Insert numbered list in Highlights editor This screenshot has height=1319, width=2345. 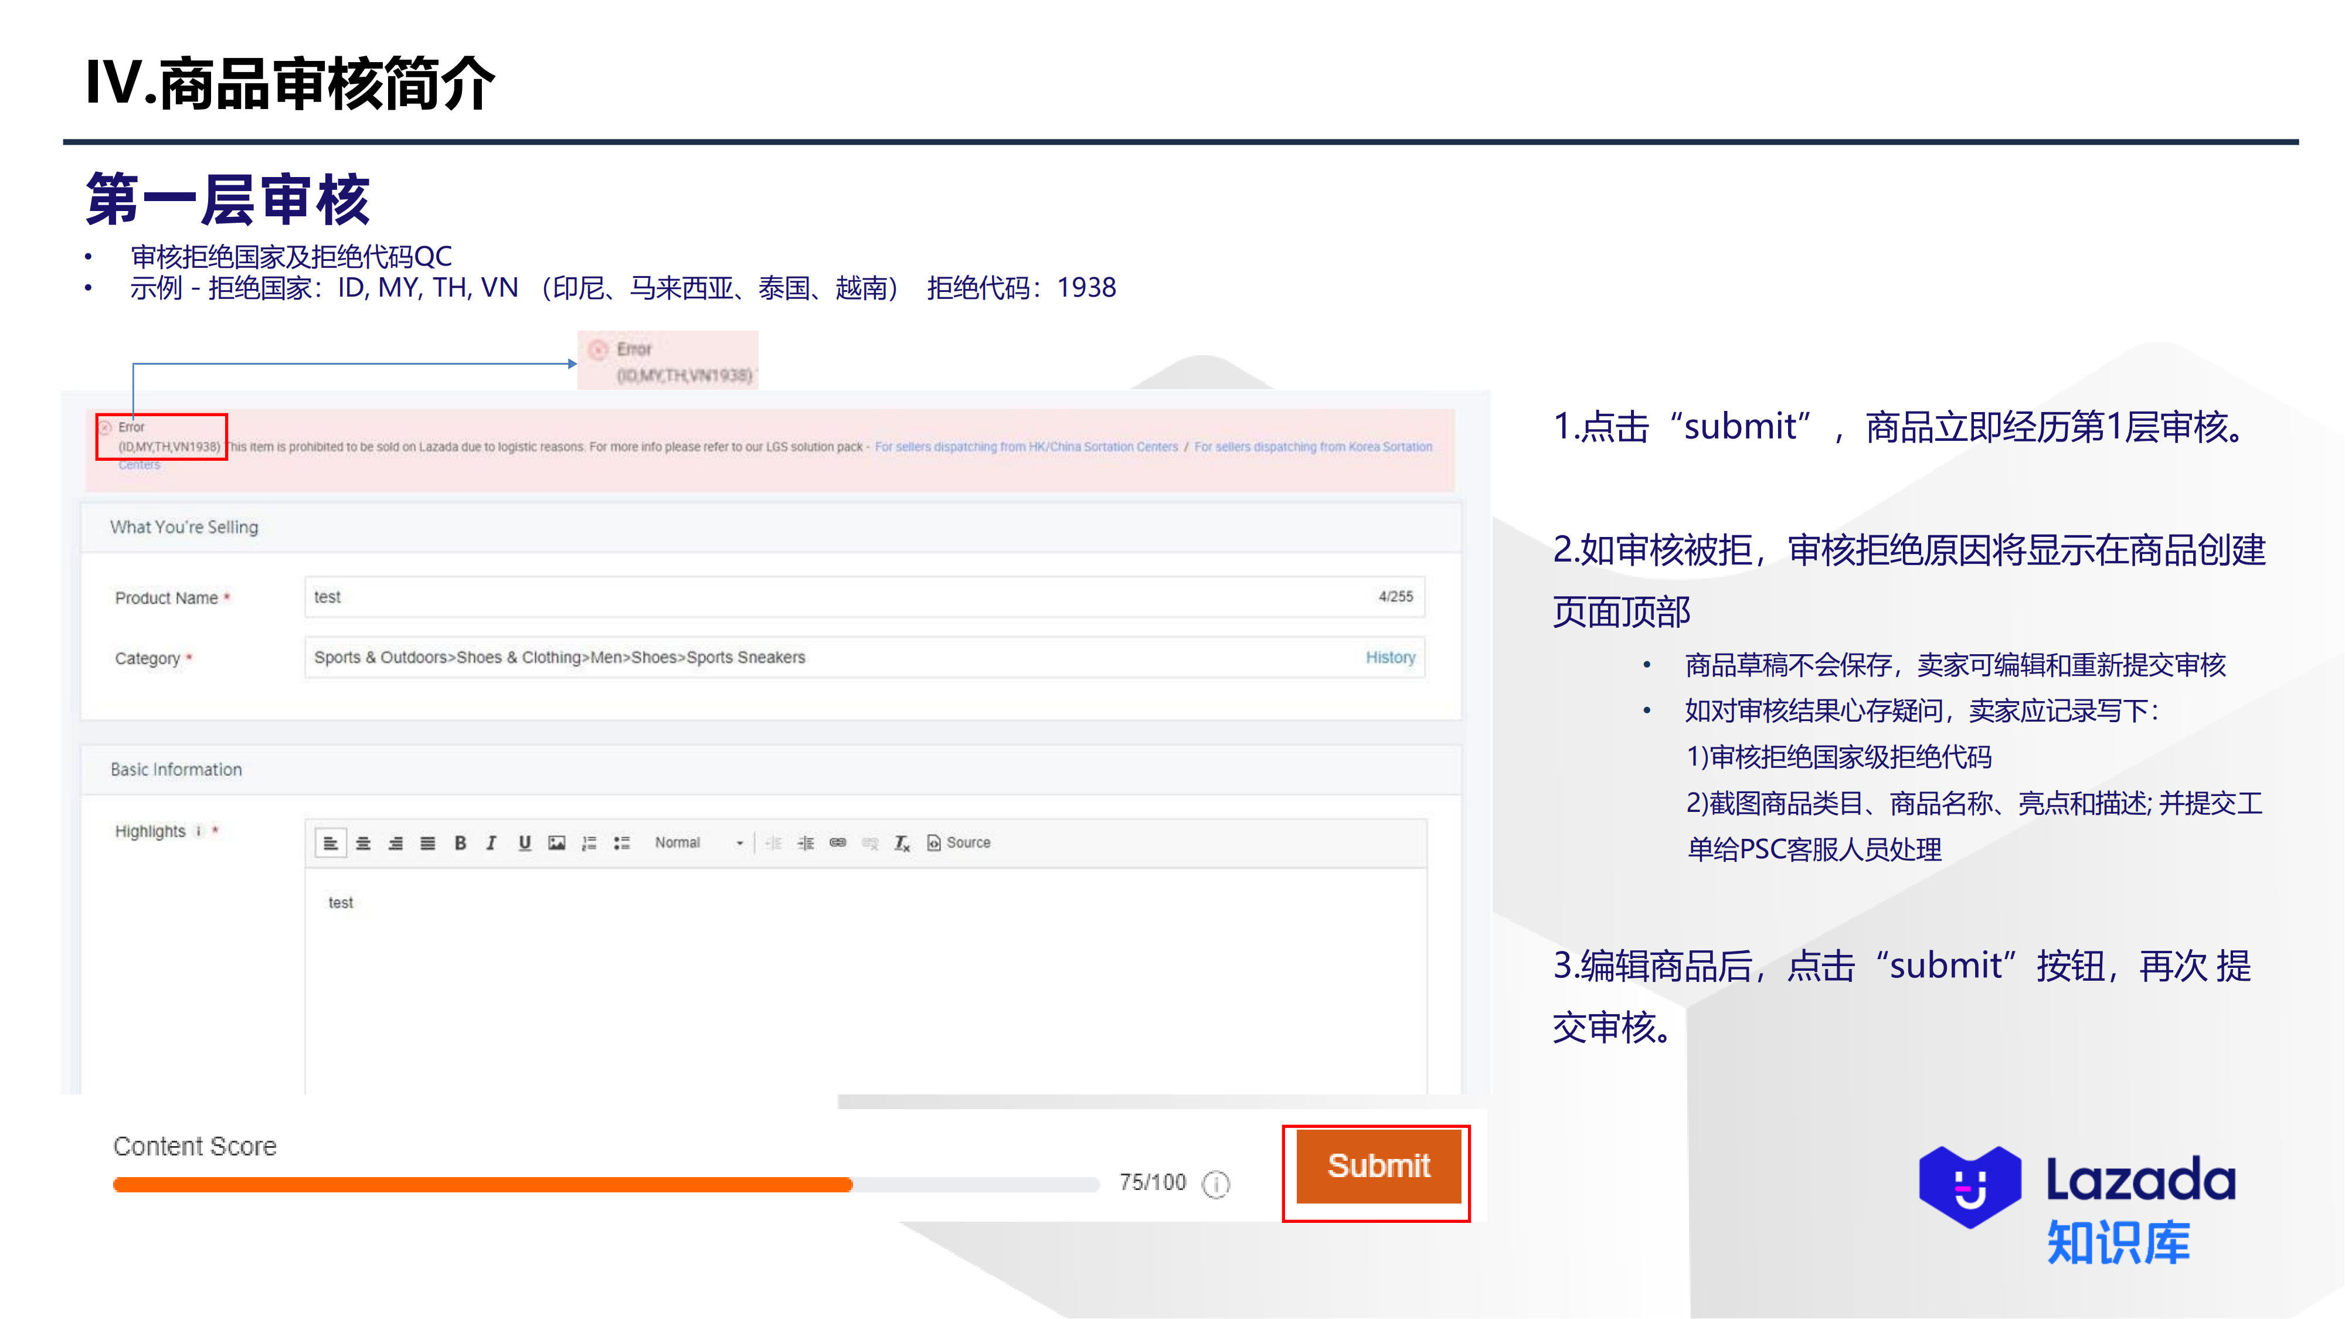click(589, 843)
